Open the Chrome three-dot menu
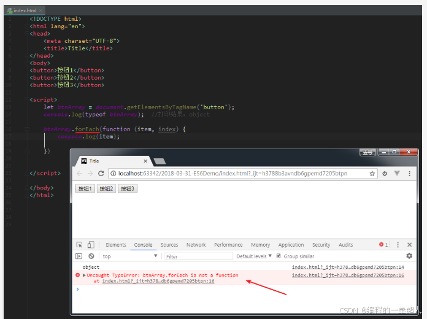 (409, 174)
